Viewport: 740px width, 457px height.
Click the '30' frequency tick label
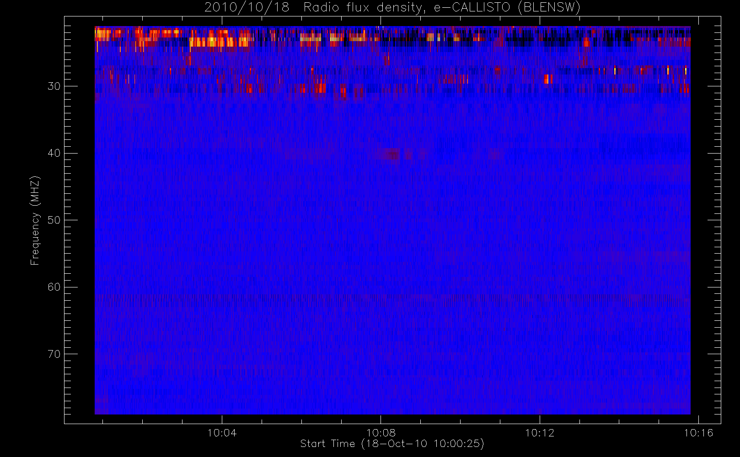click(x=54, y=86)
